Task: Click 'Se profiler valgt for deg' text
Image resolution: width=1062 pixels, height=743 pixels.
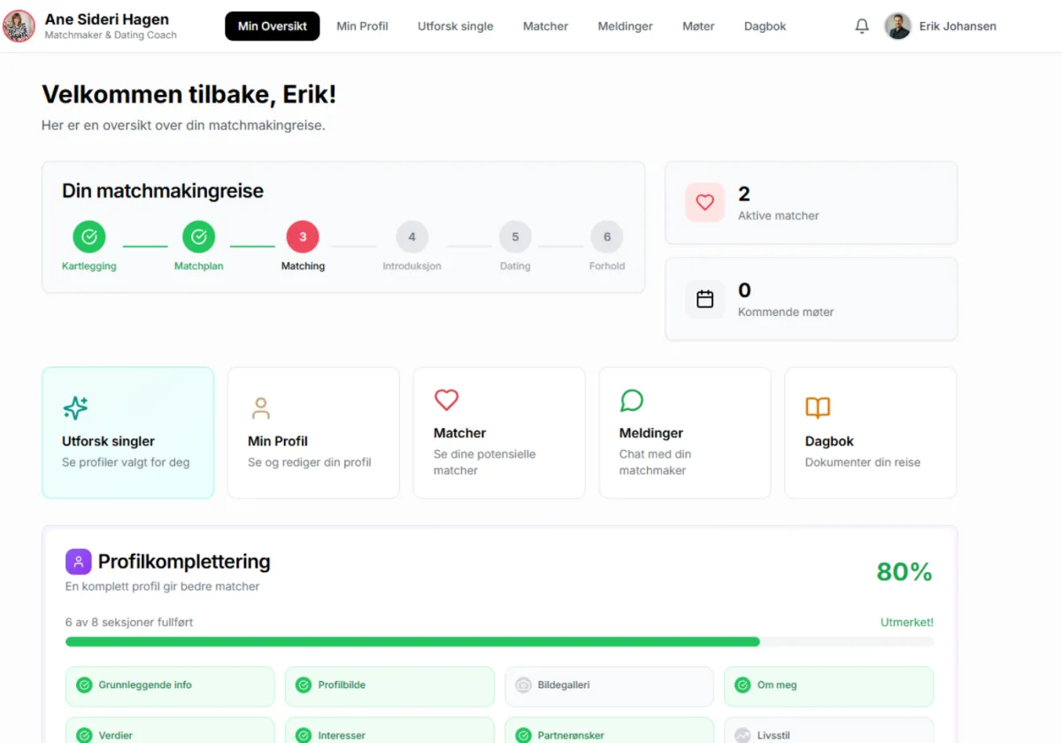Action: pyautogui.click(x=126, y=462)
